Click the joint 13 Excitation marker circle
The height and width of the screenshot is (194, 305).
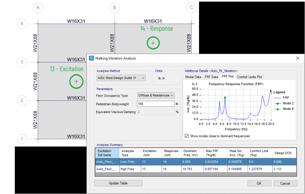pos(76,82)
